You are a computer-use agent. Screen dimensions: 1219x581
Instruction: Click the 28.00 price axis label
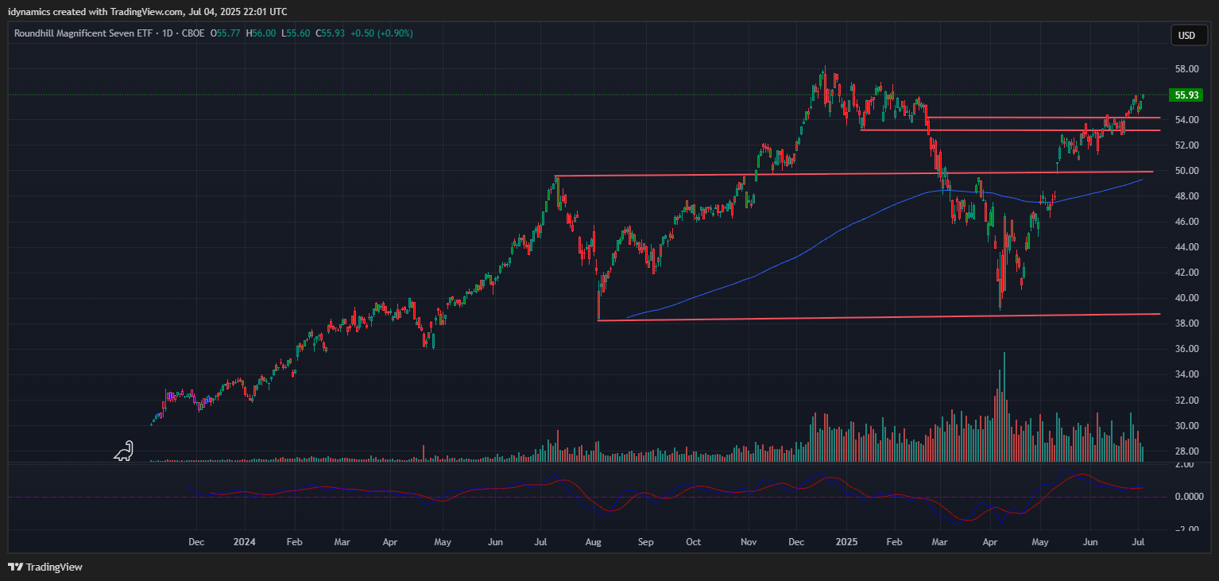[x=1186, y=451]
